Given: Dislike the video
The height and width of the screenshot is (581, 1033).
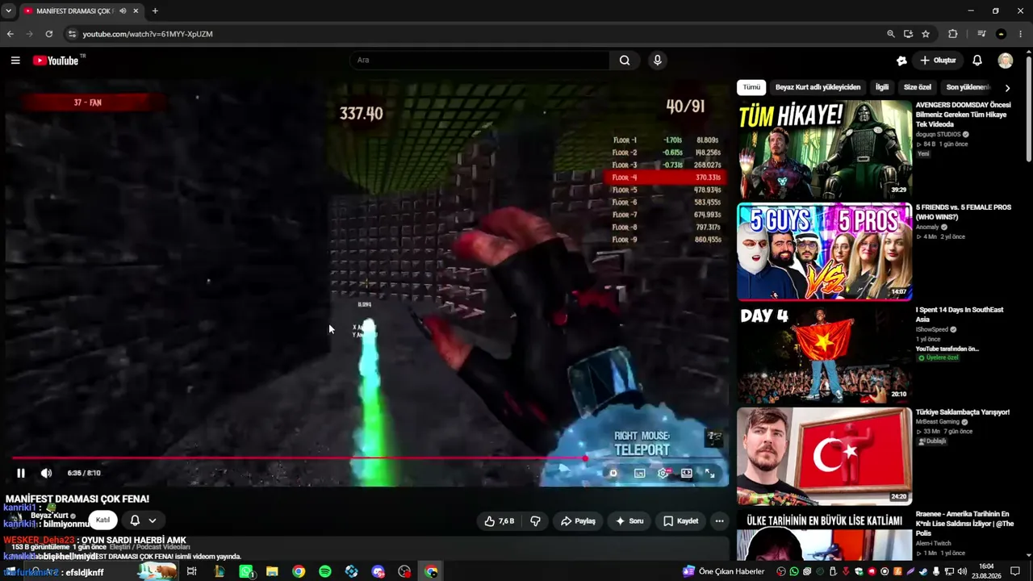Looking at the screenshot, I should click(535, 521).
